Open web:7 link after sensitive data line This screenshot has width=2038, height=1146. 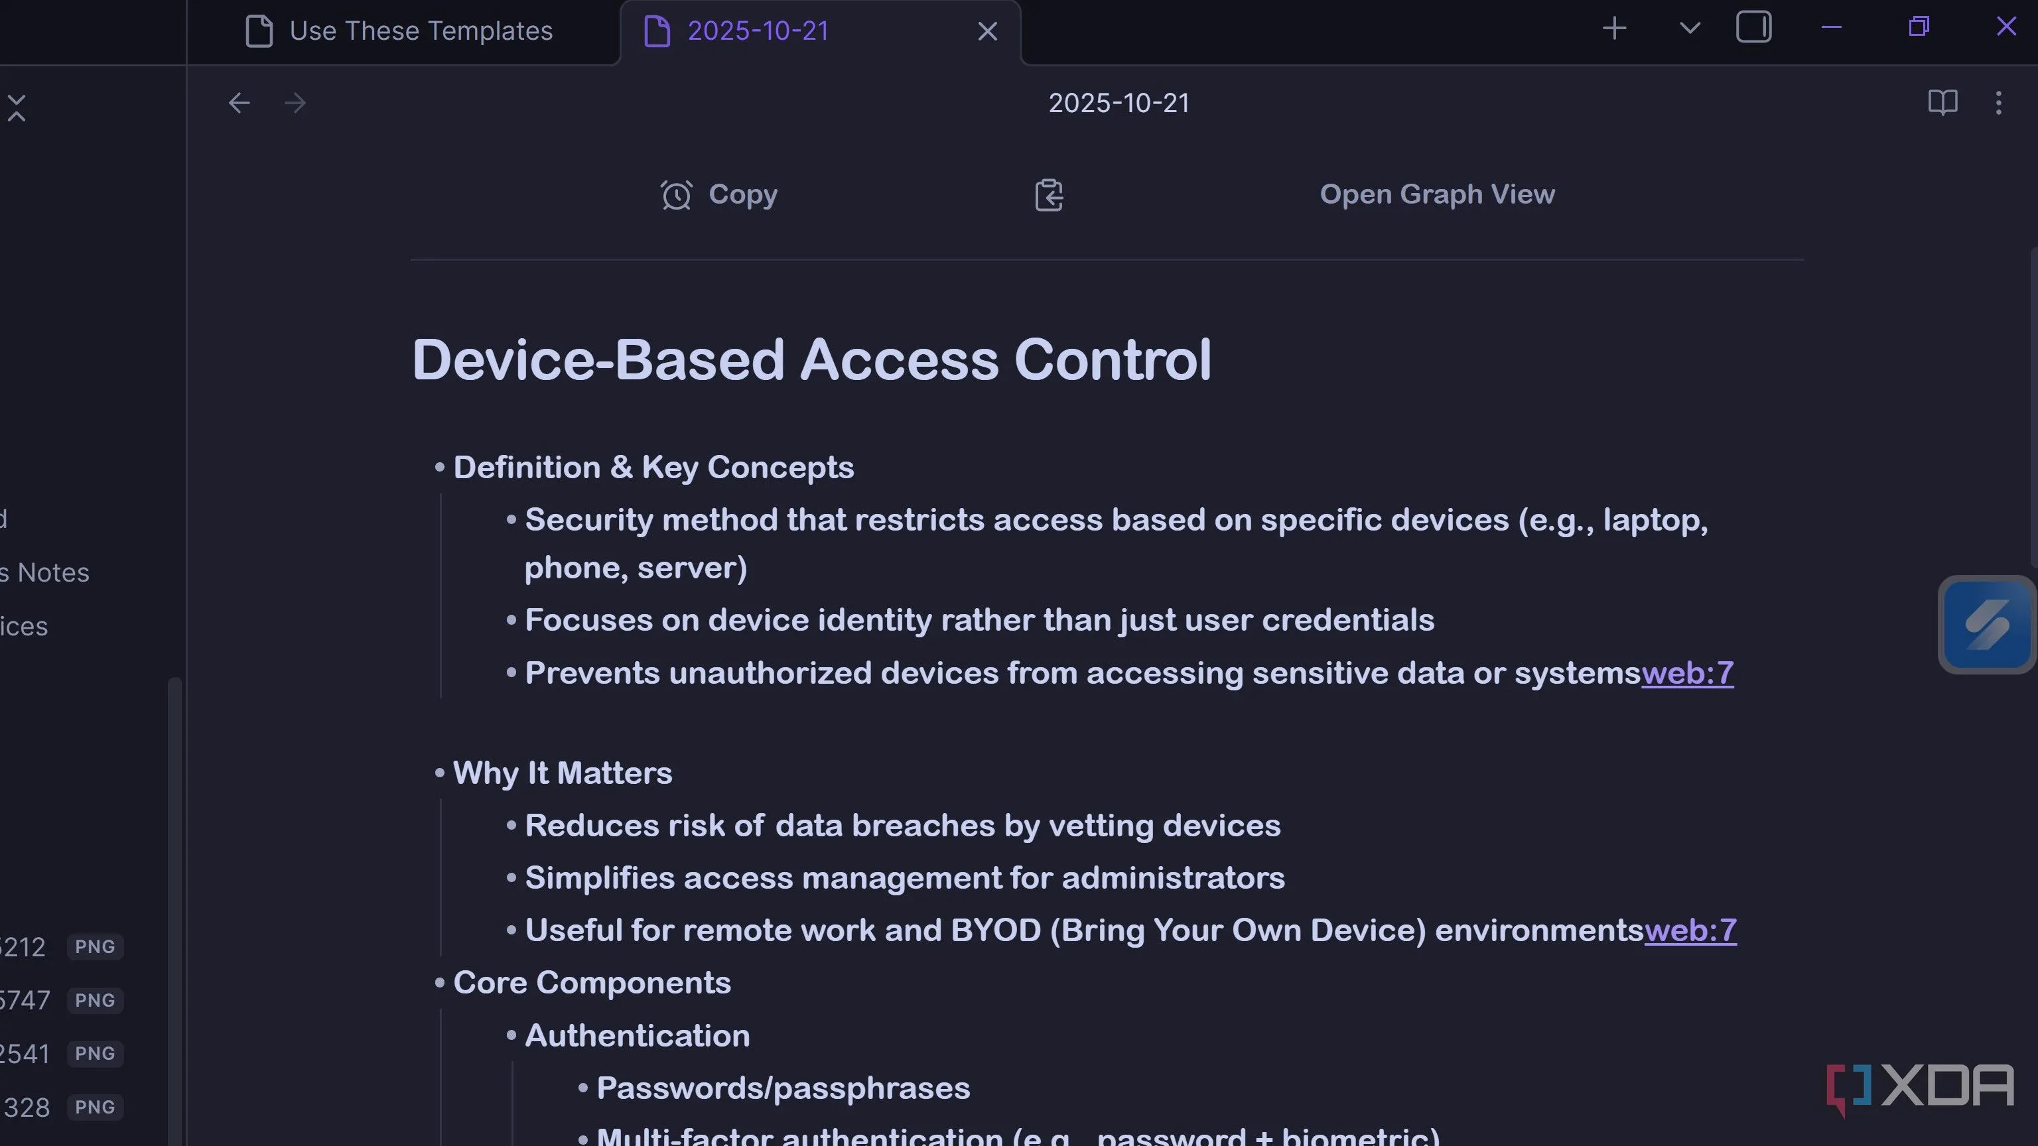[1687, 673]
